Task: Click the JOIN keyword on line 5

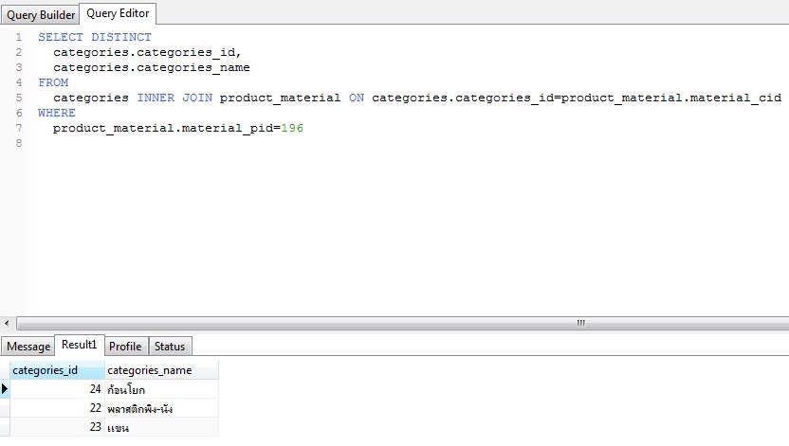Action: [x=197, y=98]
